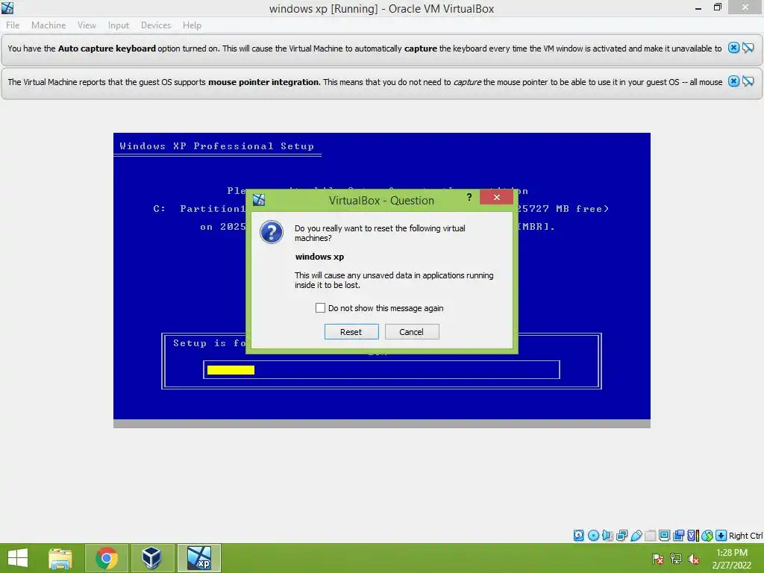
Task: Click the mouse integration status icon
Action: (707, 536)
